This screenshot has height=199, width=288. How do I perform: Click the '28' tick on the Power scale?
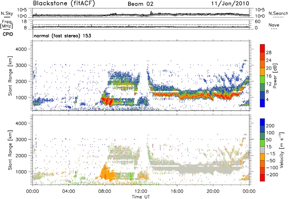[269, 52]
